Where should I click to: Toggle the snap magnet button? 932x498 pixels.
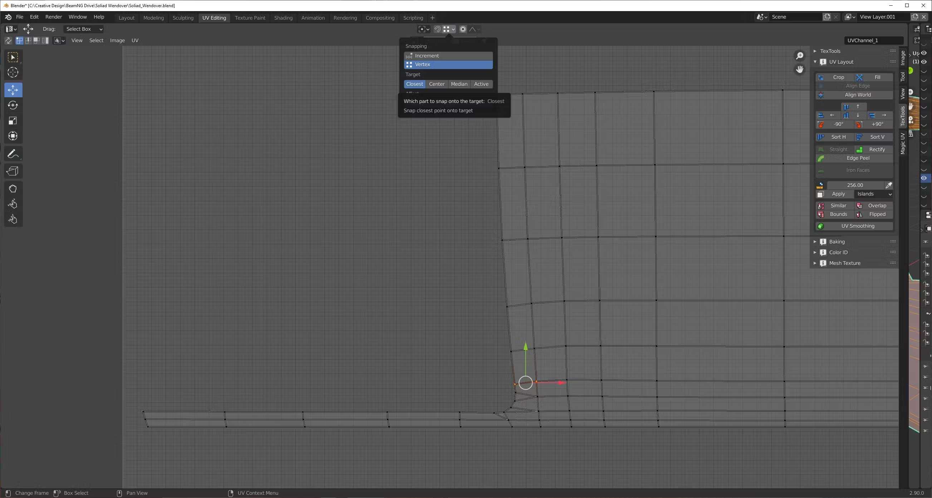click(437, 29)
